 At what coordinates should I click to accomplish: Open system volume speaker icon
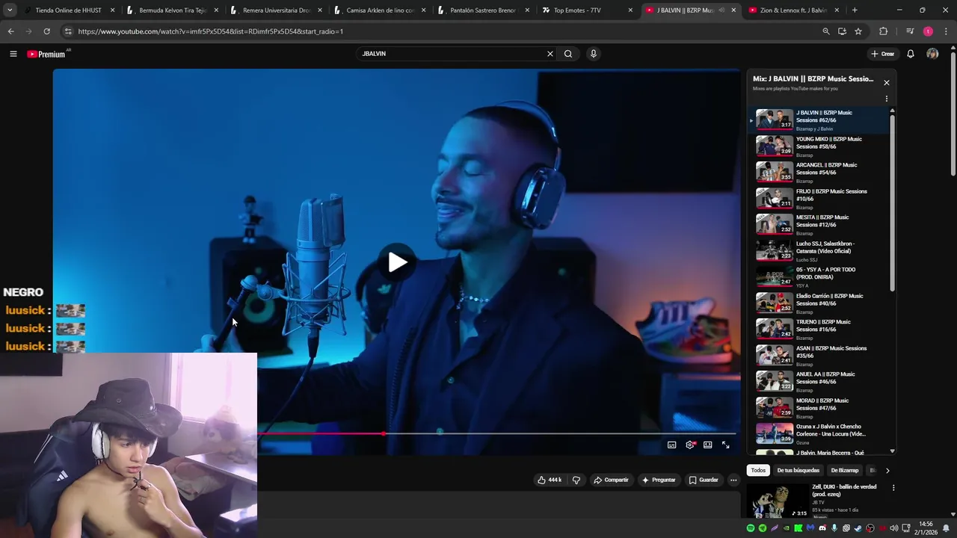pyautogui.click(x=893, y=528)
